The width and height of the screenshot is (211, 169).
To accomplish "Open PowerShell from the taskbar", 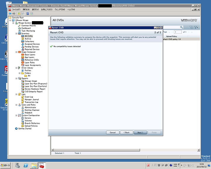I will [x=26, y=165].
